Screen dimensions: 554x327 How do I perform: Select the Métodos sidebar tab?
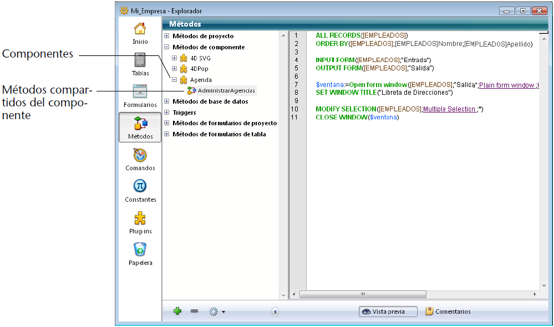click(140, 127)
